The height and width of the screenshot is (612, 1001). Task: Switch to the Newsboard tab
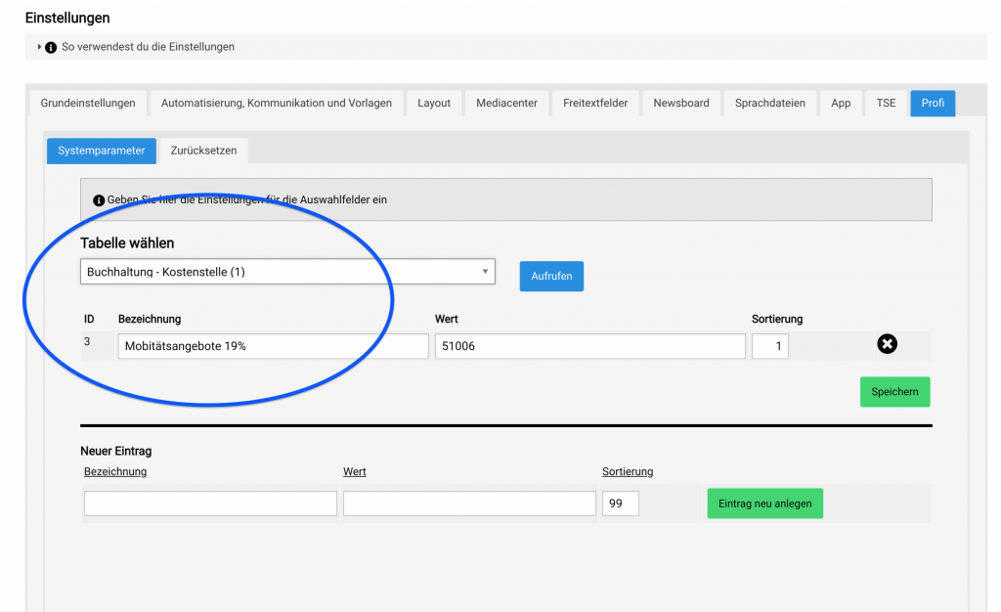coord(681,103)
